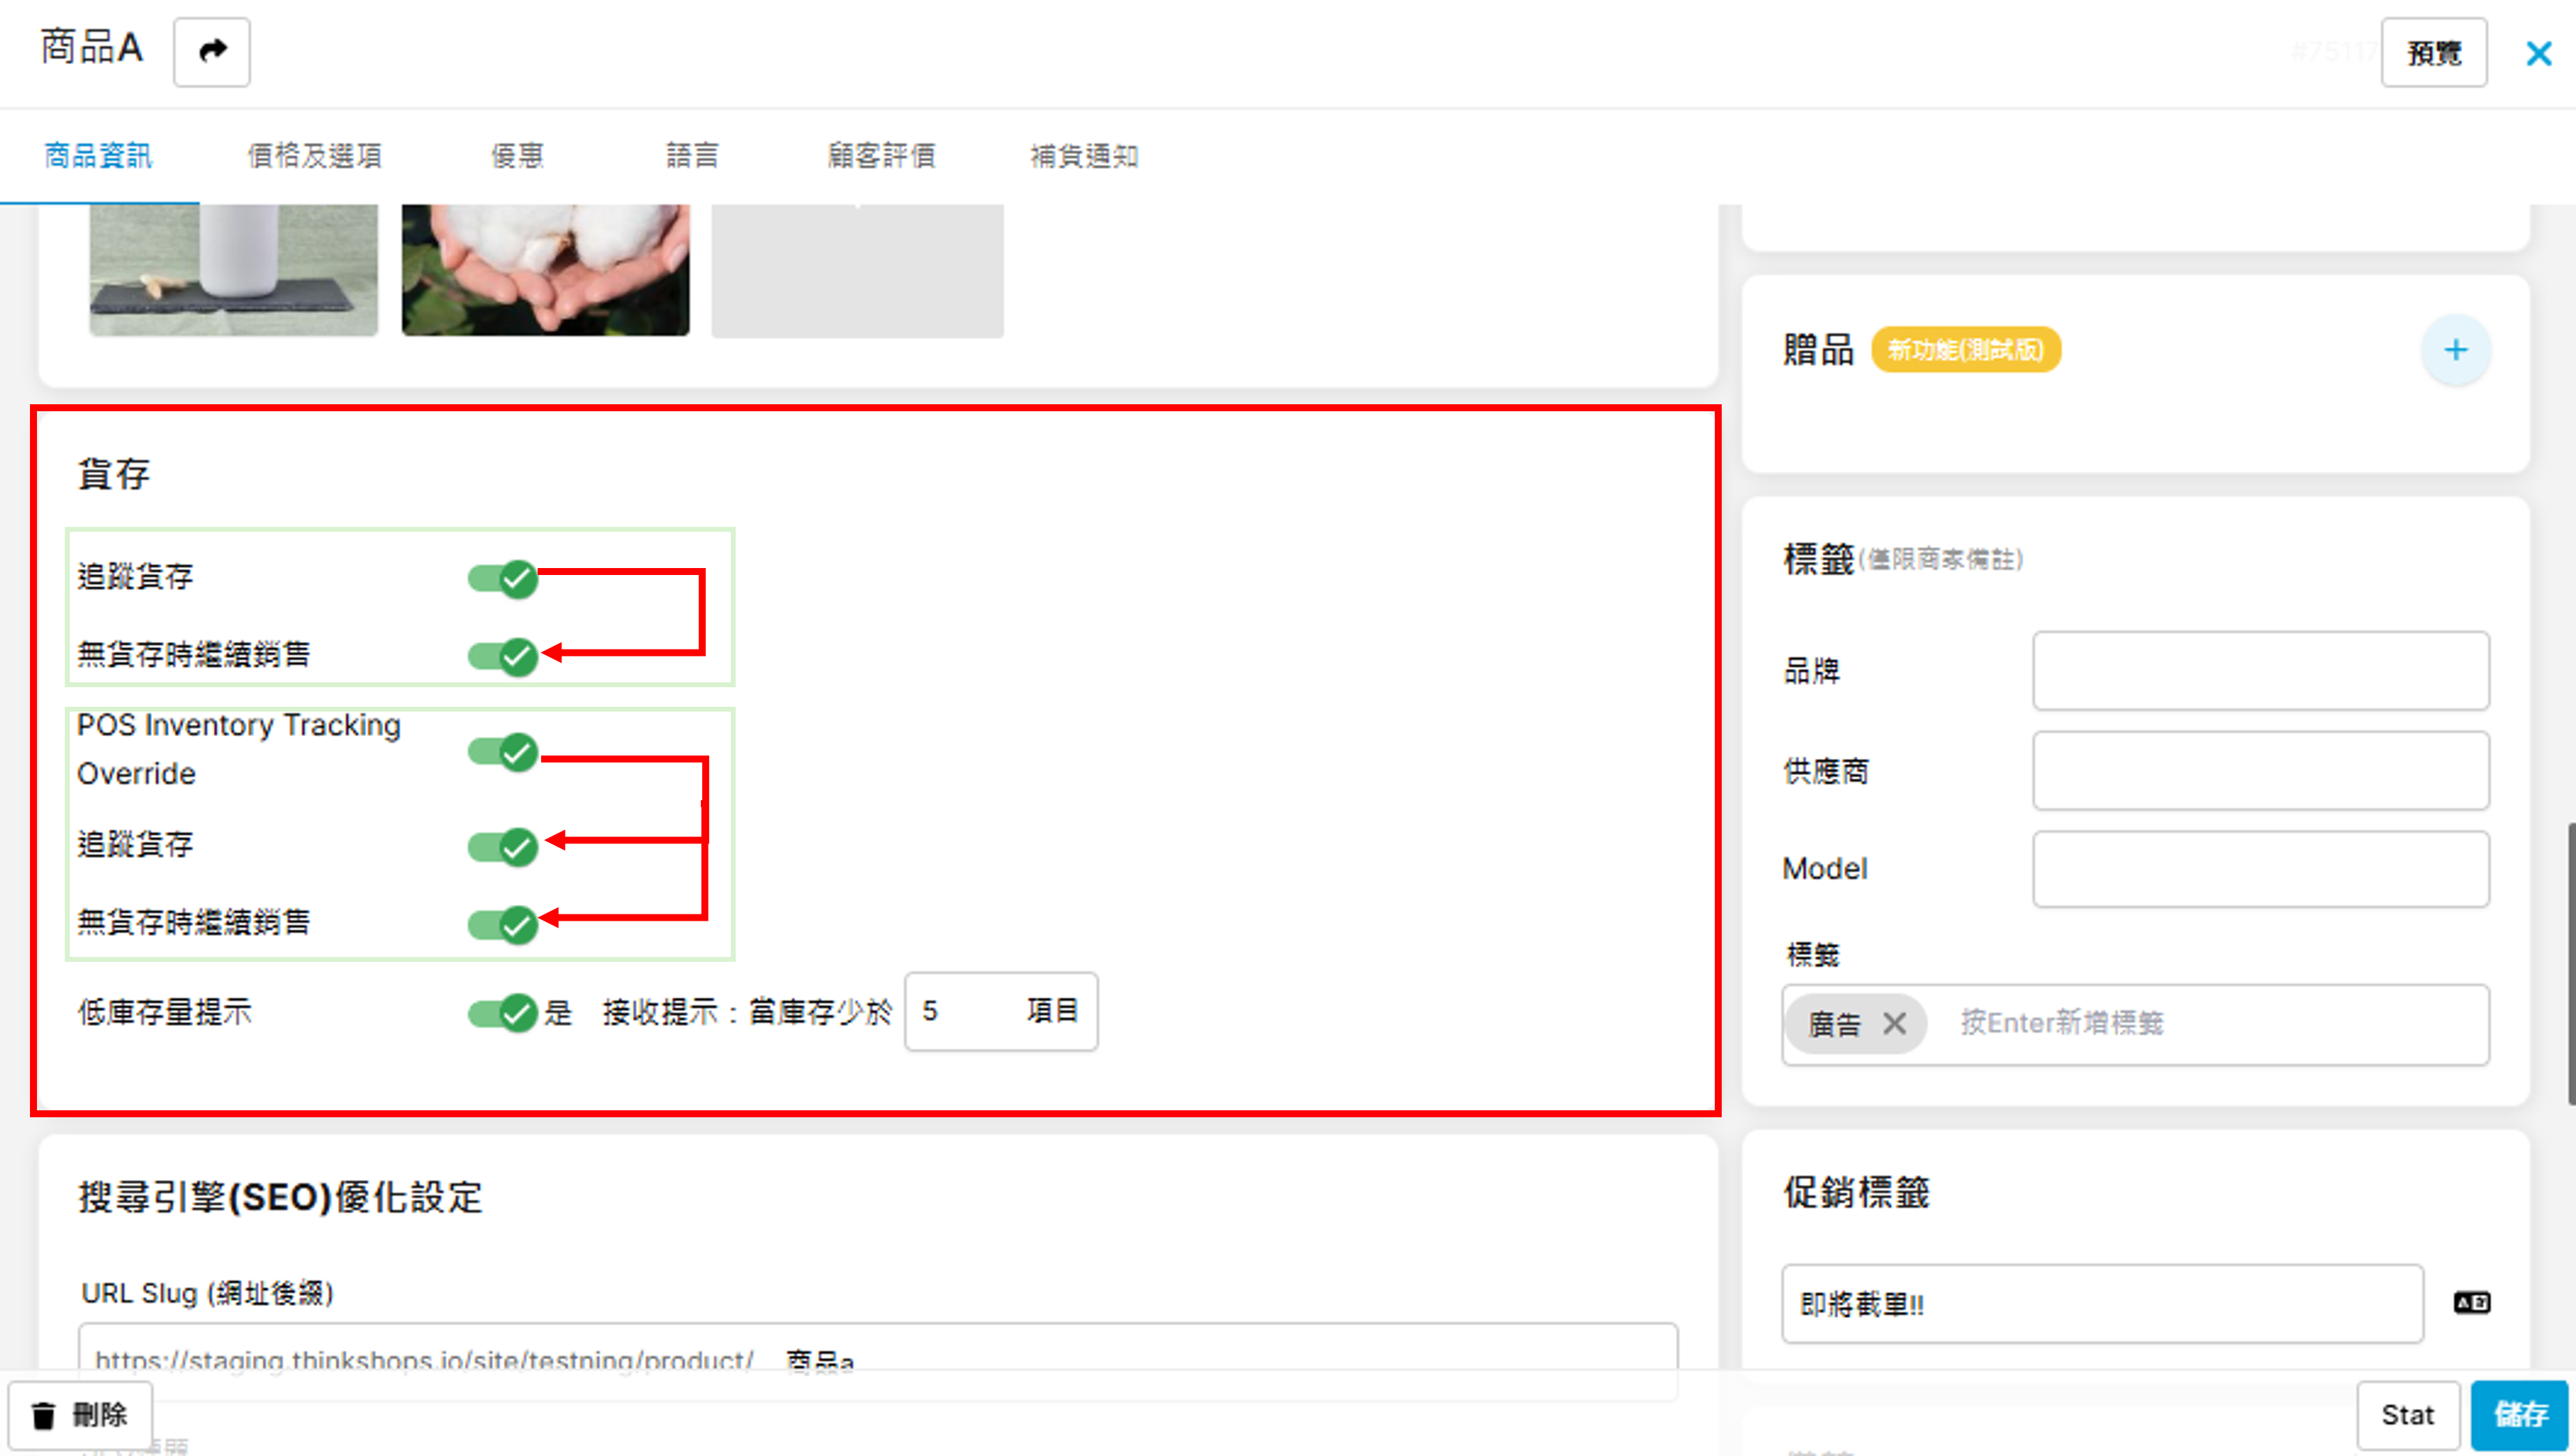Remove the 廣告 tag with its X icon
The height and width of the screenshot is (1456, 2576).
[1894, 1023]
